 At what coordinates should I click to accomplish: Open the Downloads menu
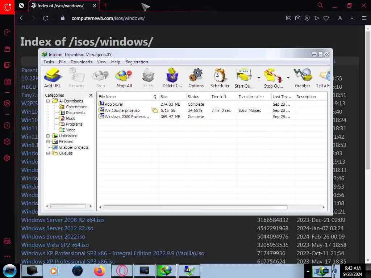tap(81, 62)
